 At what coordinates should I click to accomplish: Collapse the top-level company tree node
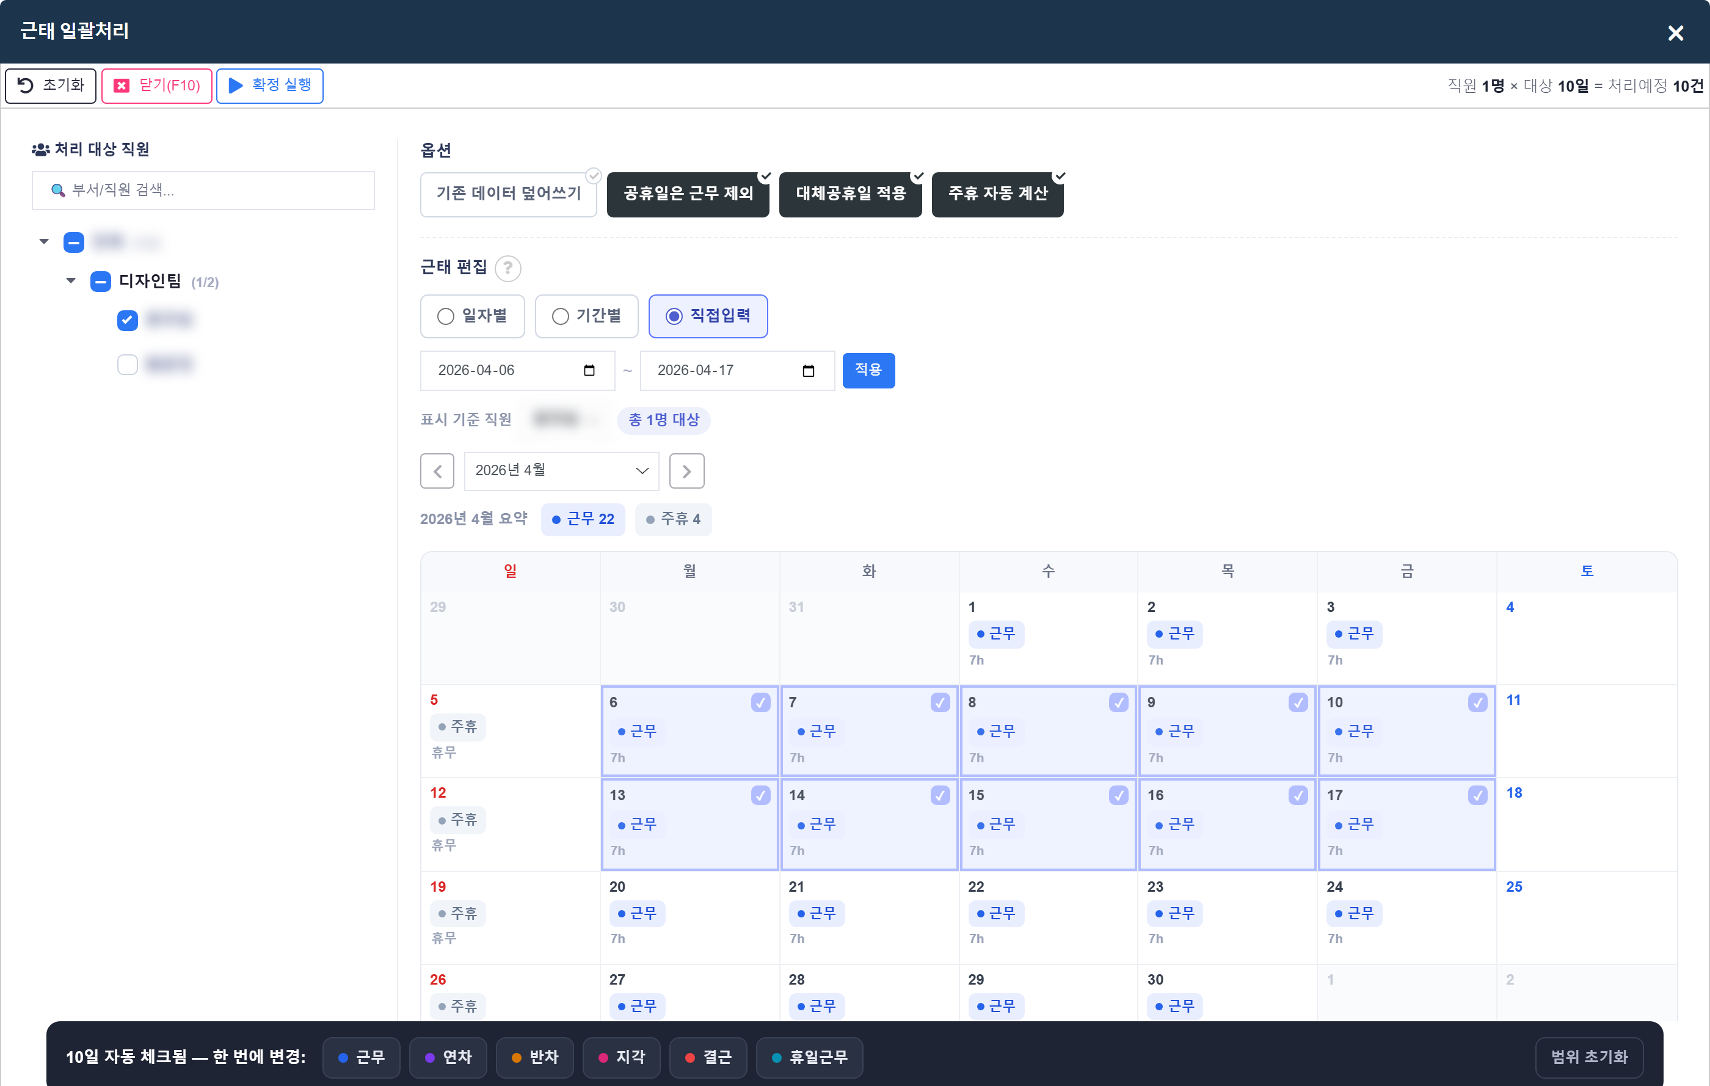pyautogui.click(x=44, y=241)
